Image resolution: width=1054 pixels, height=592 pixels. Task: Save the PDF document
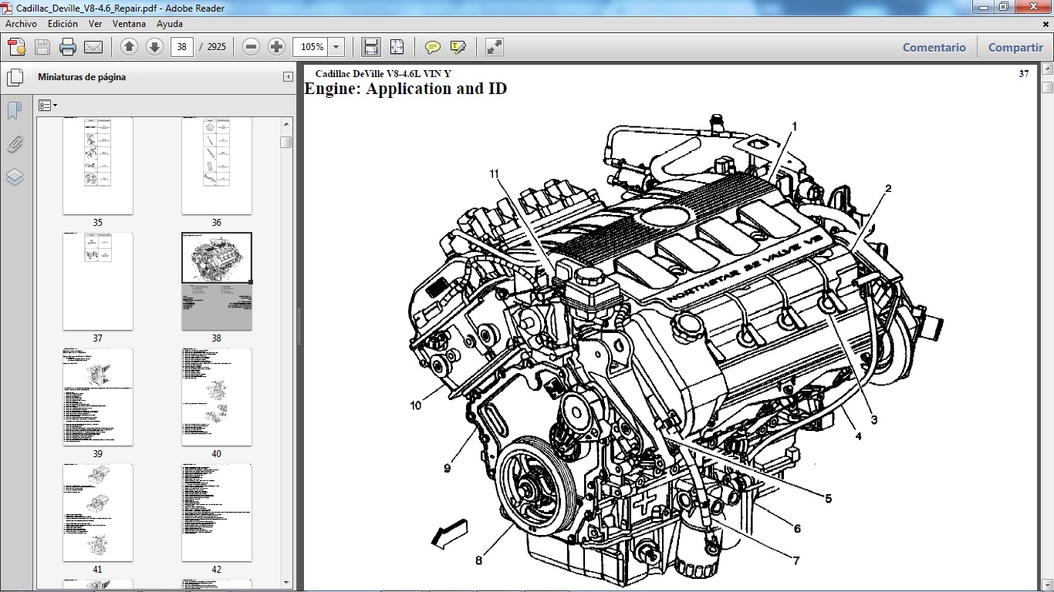[x=41, y=46]
